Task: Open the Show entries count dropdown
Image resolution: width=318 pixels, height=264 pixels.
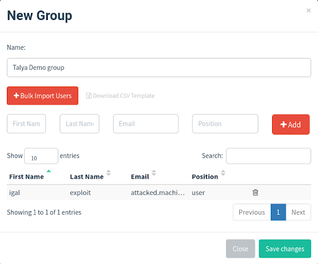Action: pos(41,156)
